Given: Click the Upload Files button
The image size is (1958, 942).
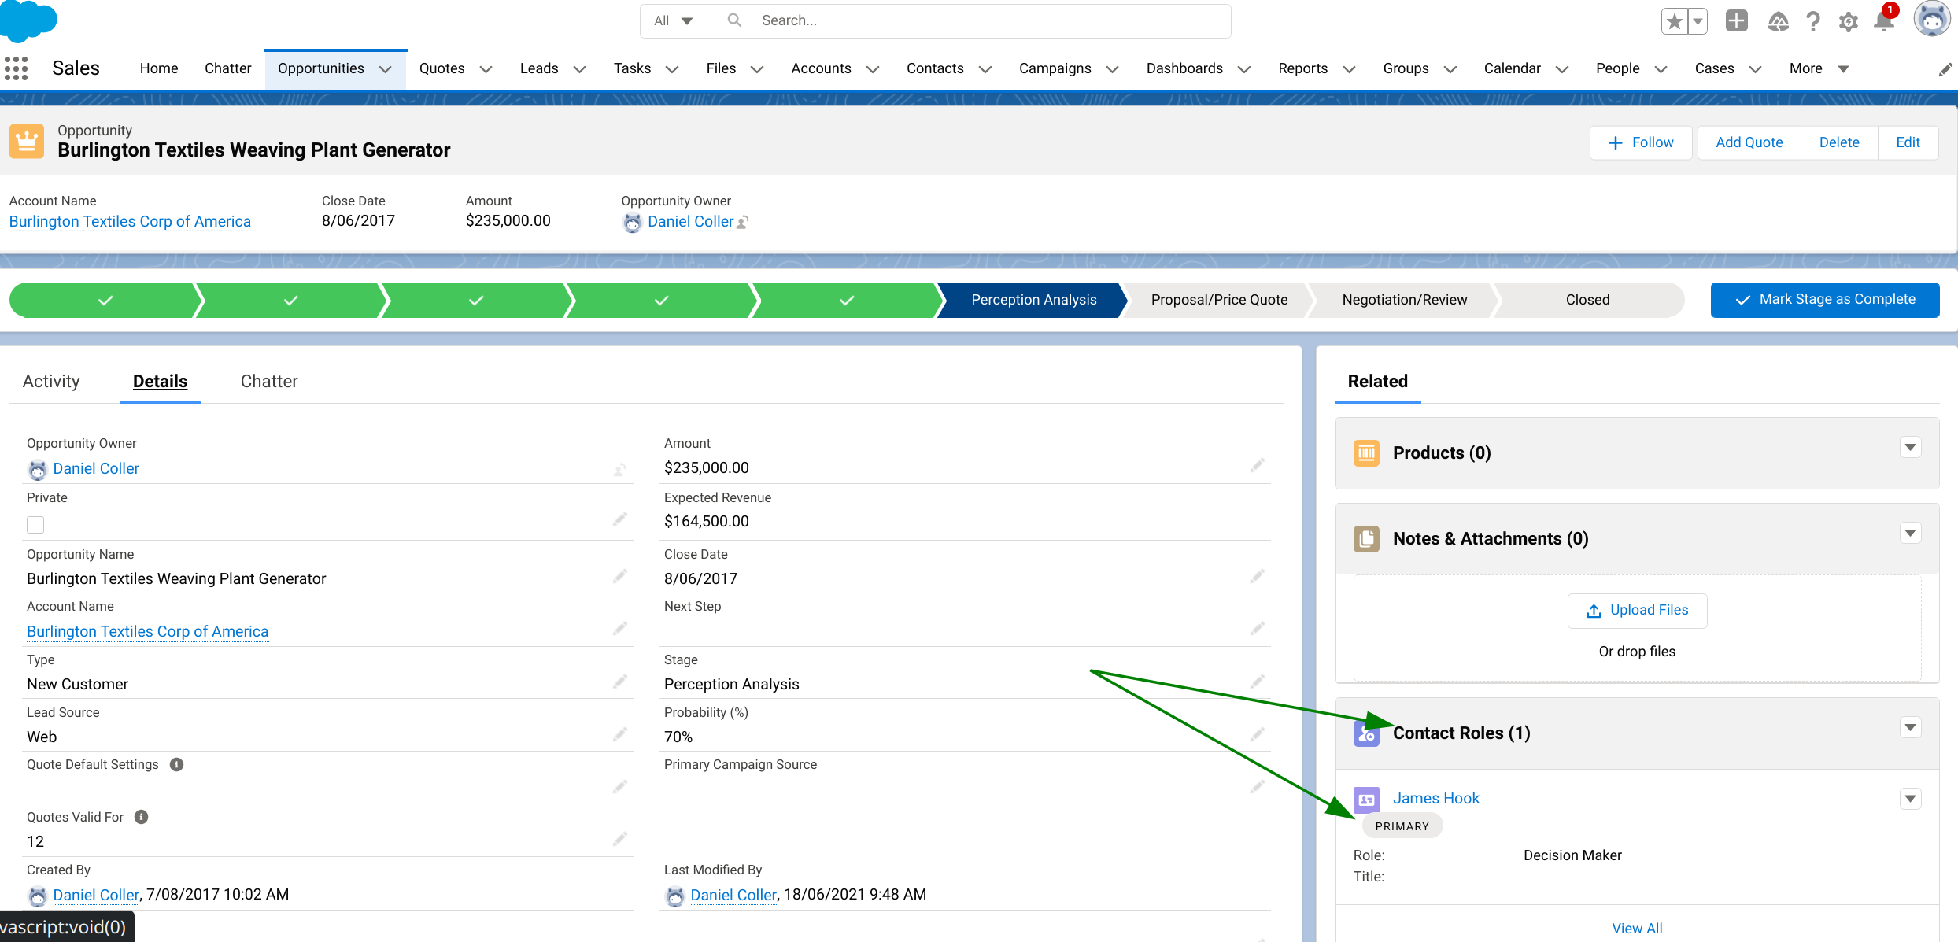Looking at the screenshot, I should click(x=1638, y=611).
